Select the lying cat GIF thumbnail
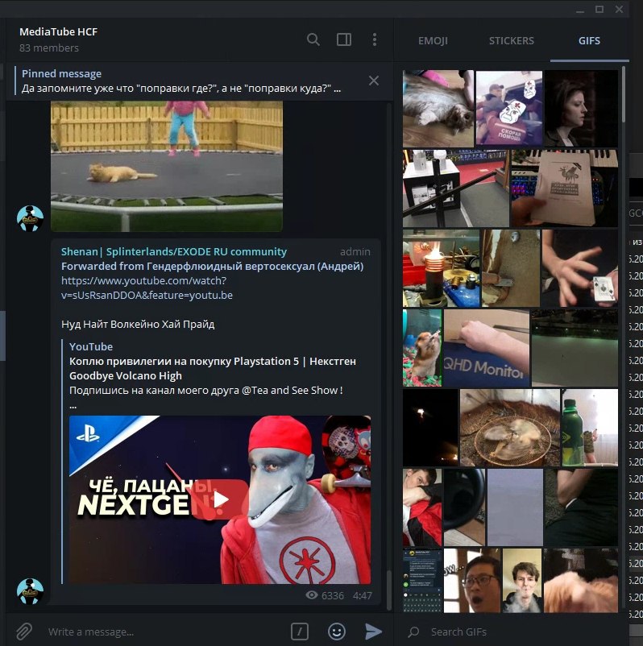This screenshot has width=643, height=646. pyautogui.click(x=438, y=109)
